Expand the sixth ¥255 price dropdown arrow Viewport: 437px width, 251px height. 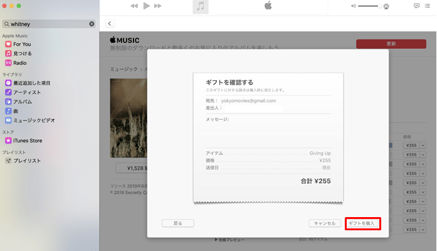point(423,192)
